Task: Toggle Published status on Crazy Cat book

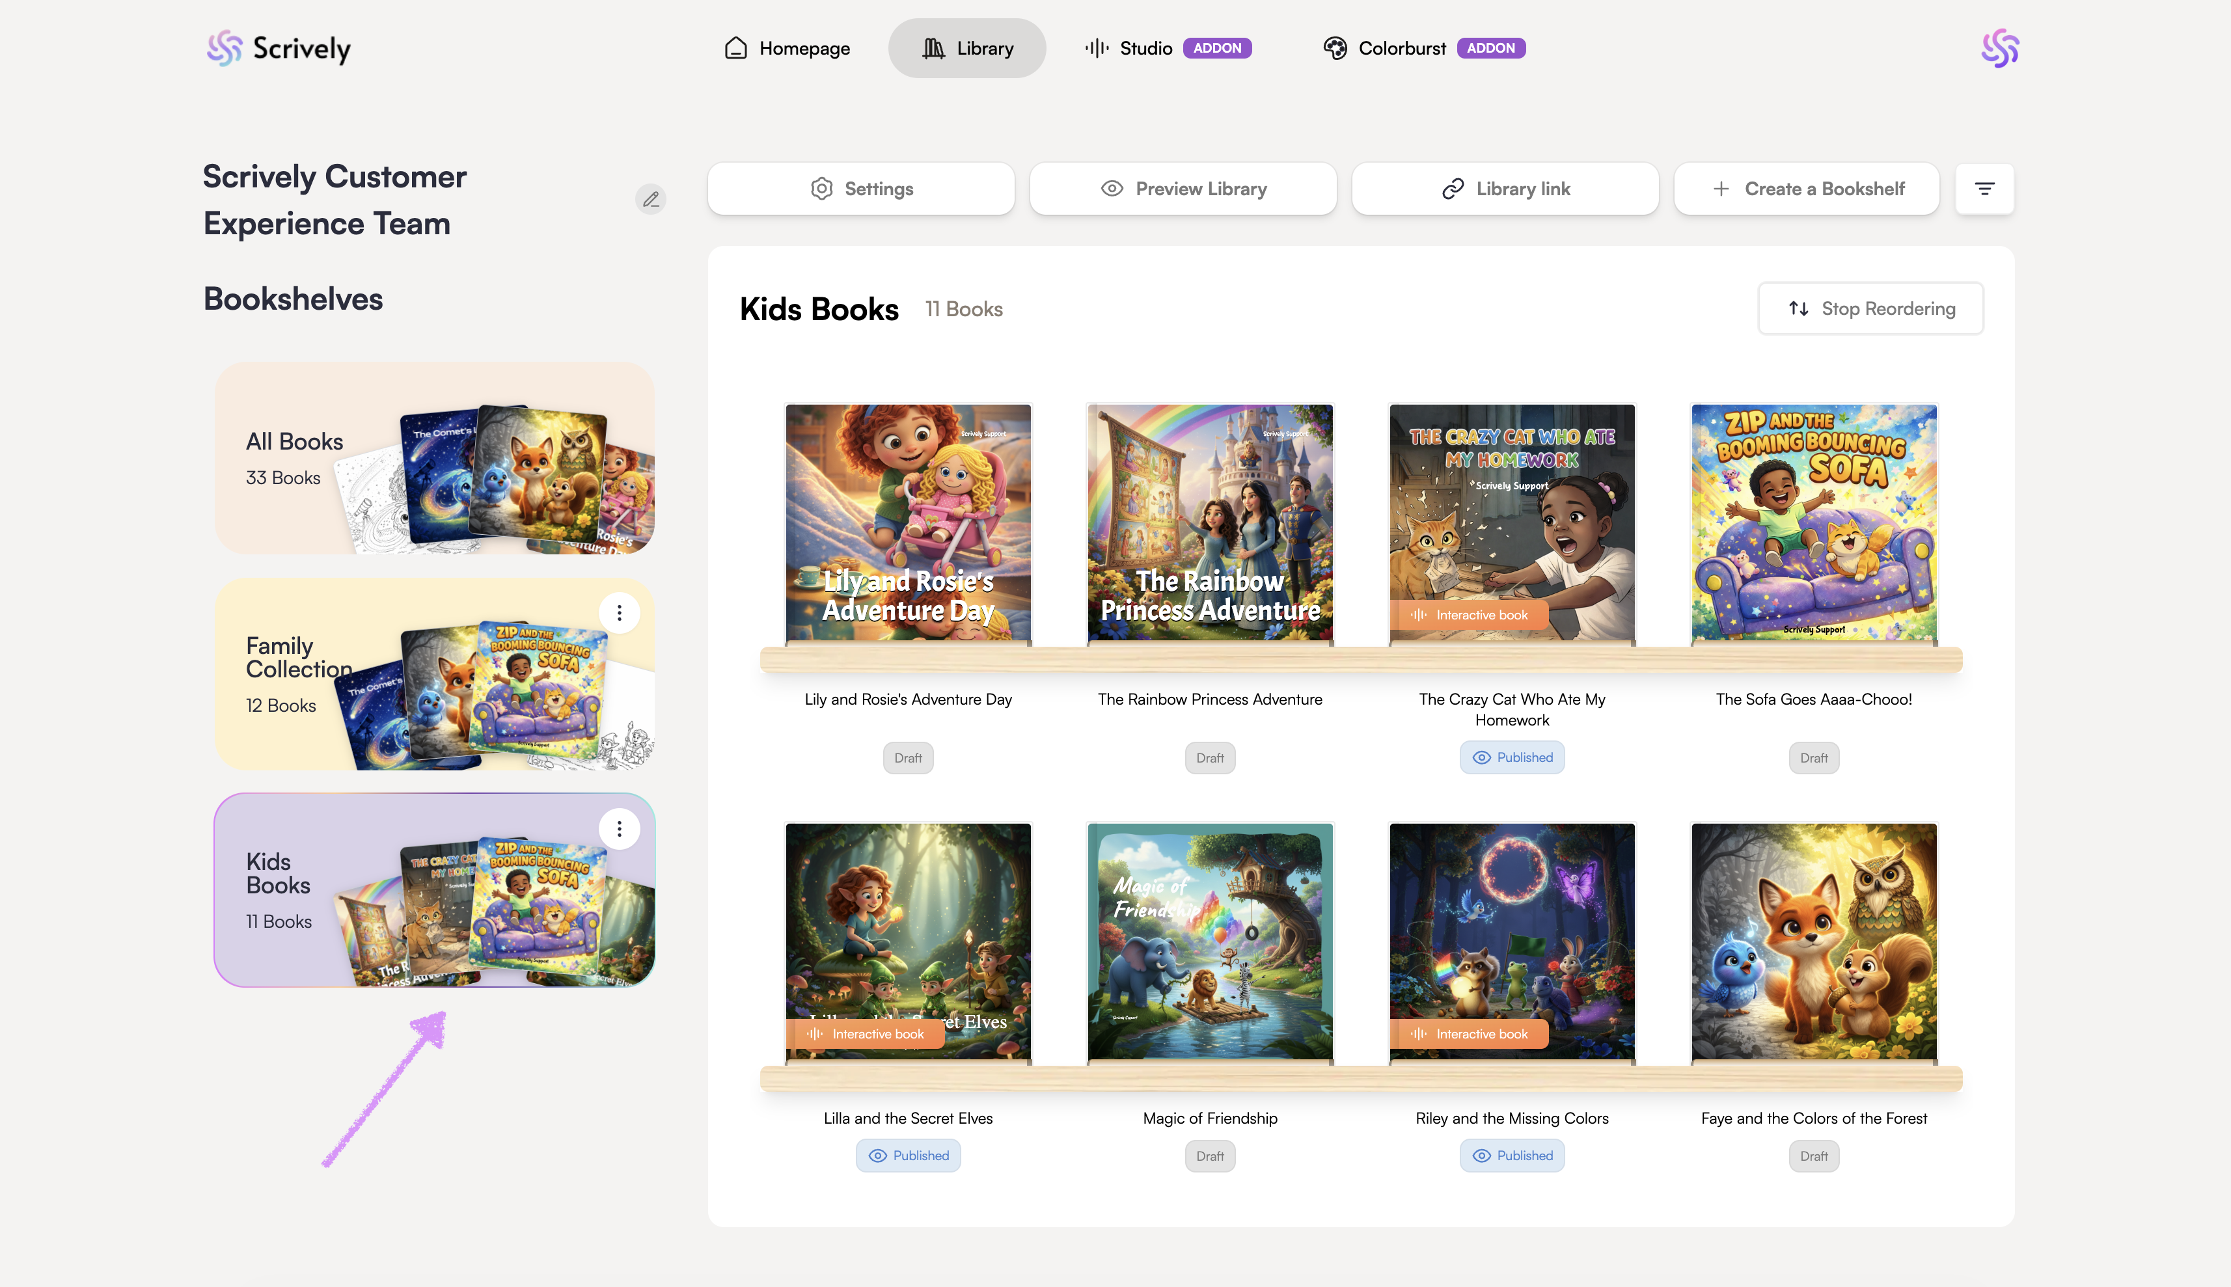Action: pyautogui.click(x=1511, y=757)
